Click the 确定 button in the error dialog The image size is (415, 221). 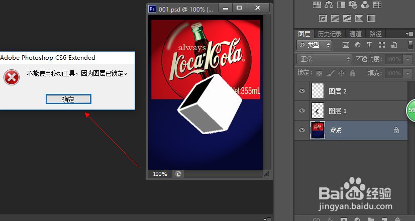coord(68,99)
